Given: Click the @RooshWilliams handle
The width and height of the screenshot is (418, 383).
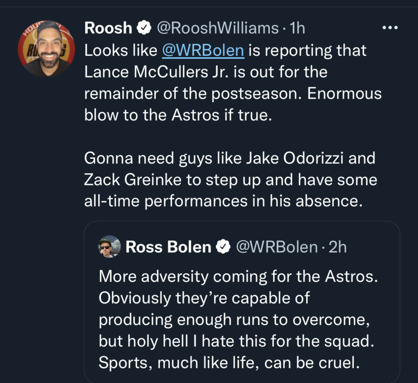Looking at the screenshot, I should click(x=216, y=28).
